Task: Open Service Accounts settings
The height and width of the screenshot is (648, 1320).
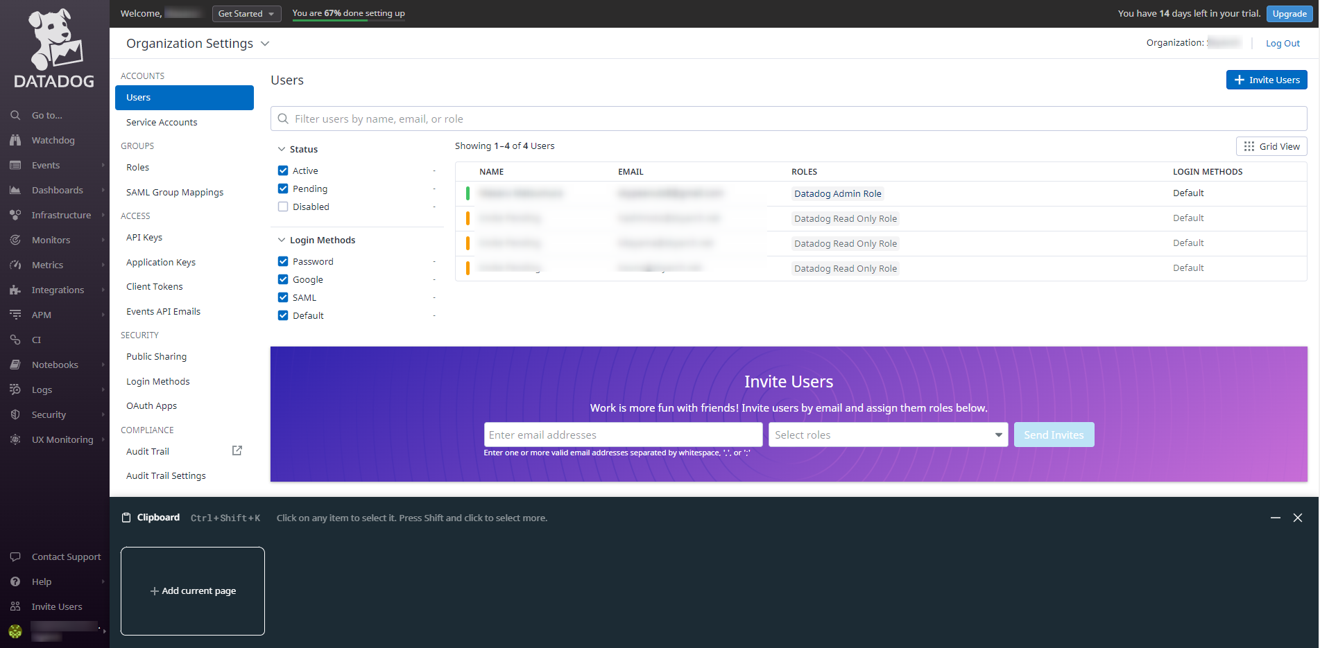Action: [162, 122]
